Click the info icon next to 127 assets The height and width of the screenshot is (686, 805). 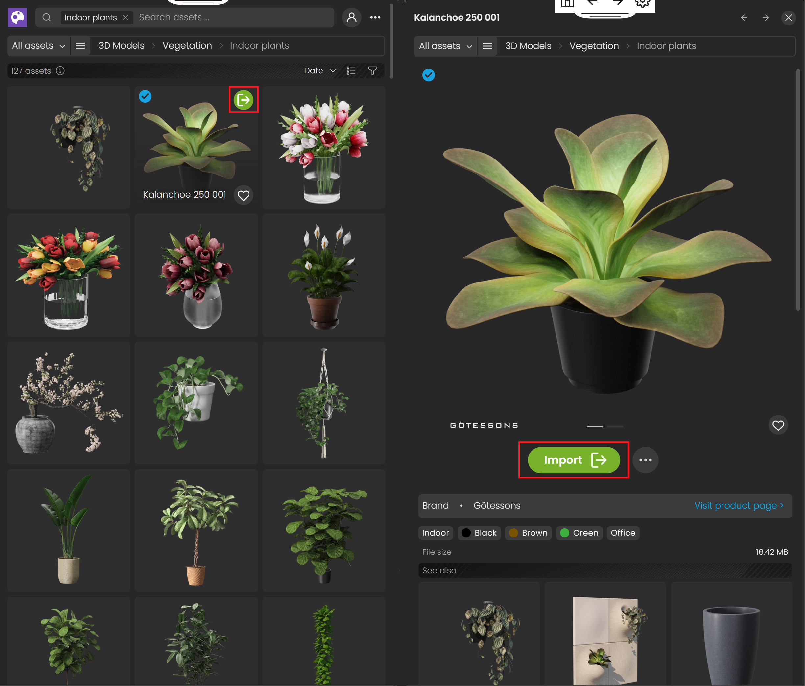[60, 71]
